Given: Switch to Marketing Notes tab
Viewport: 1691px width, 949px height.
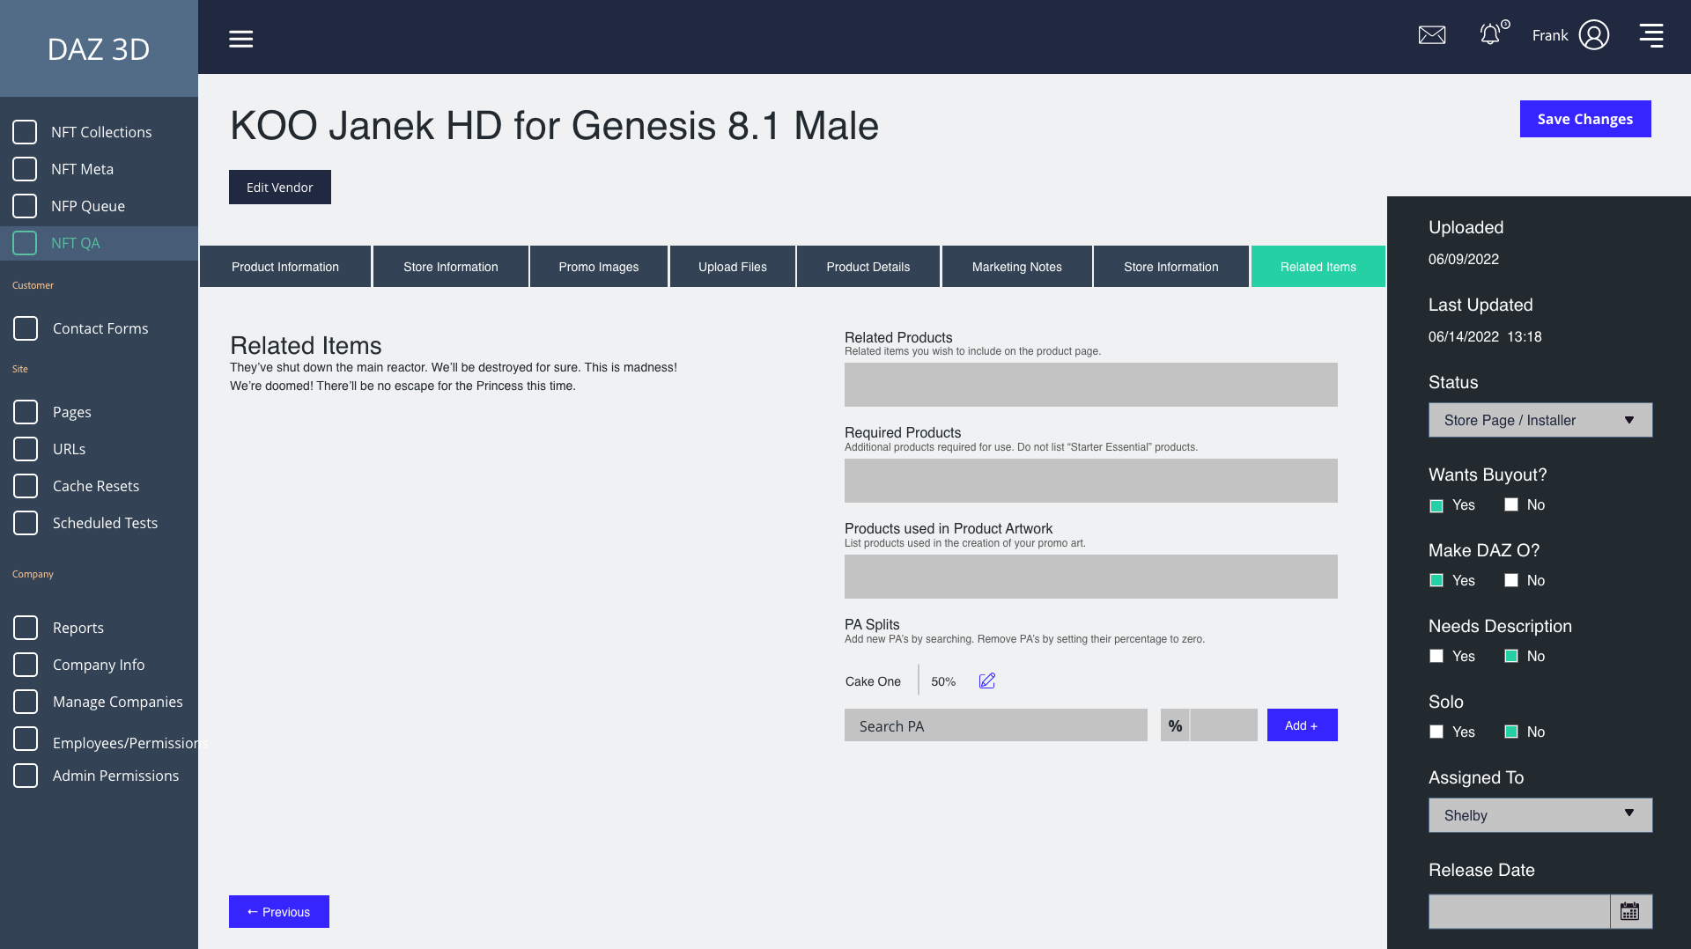Looking at the screenshot, I should click(x=1017, y=267).
